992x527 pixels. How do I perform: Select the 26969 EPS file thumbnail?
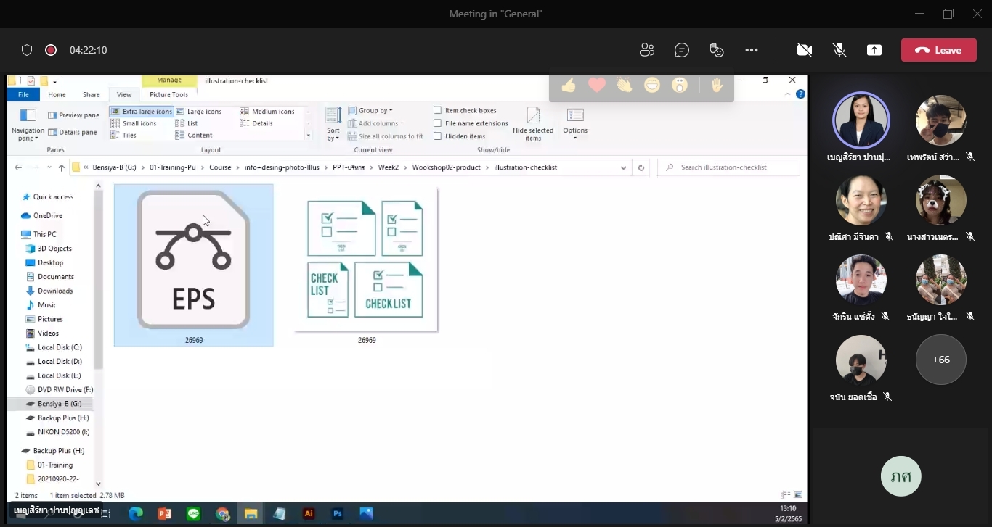click(x=193, y=265)
